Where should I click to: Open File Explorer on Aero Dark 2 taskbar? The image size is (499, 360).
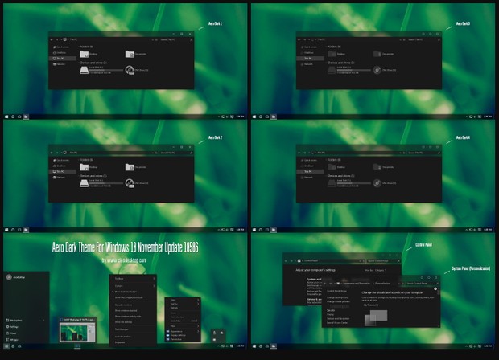(x=26, y=230)
